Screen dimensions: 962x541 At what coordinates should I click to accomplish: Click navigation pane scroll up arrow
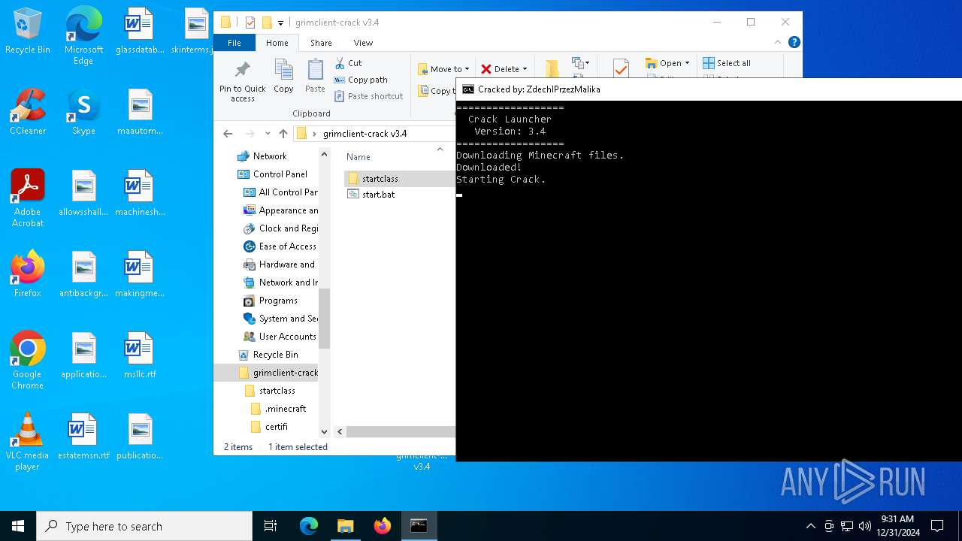pyautogui.click(x=325, y=154)
